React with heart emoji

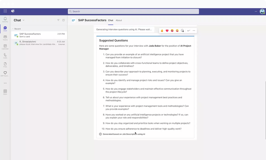point(167,31)
